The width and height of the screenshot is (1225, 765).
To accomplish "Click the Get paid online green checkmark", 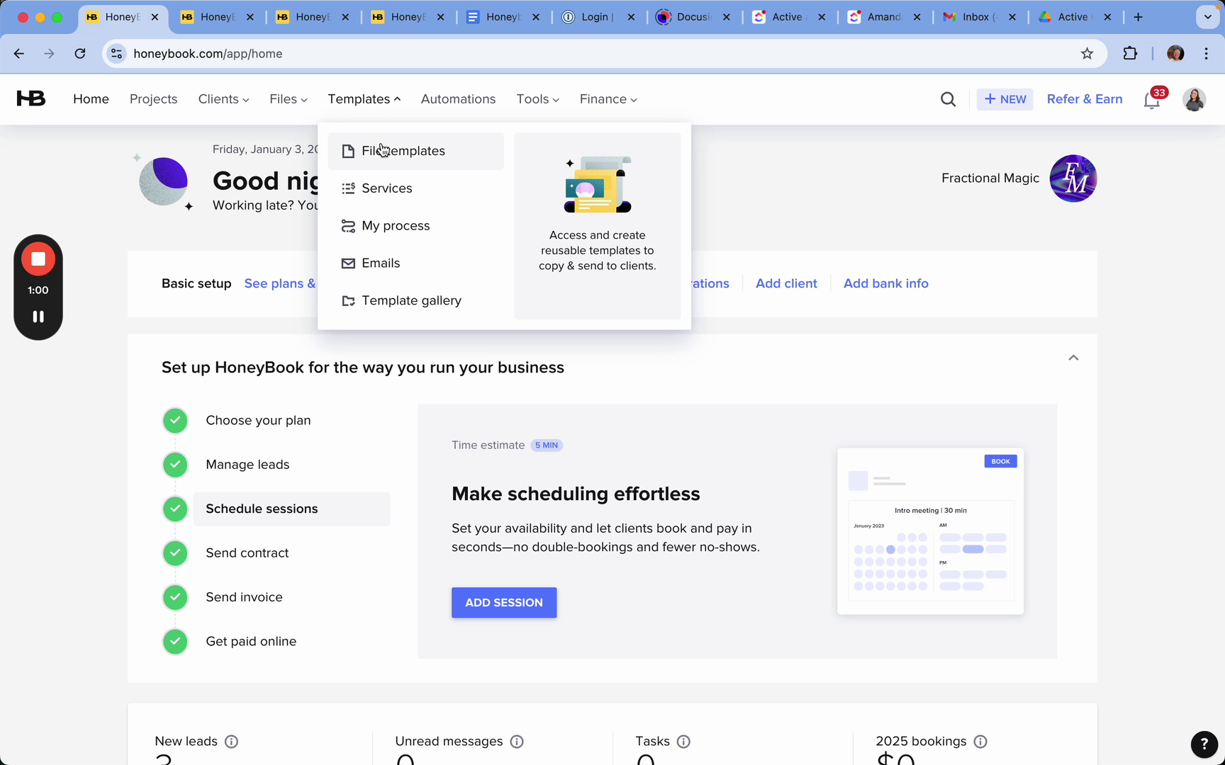I will (x=175, y=642).
